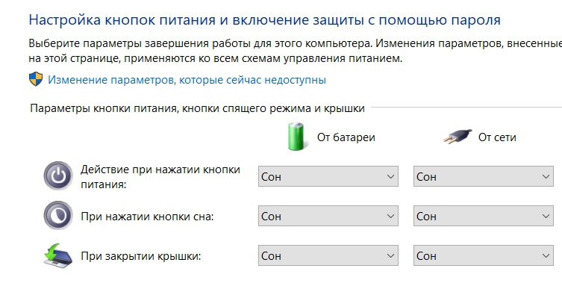Expand sleep button dropdown for plugged-in column

483,216
